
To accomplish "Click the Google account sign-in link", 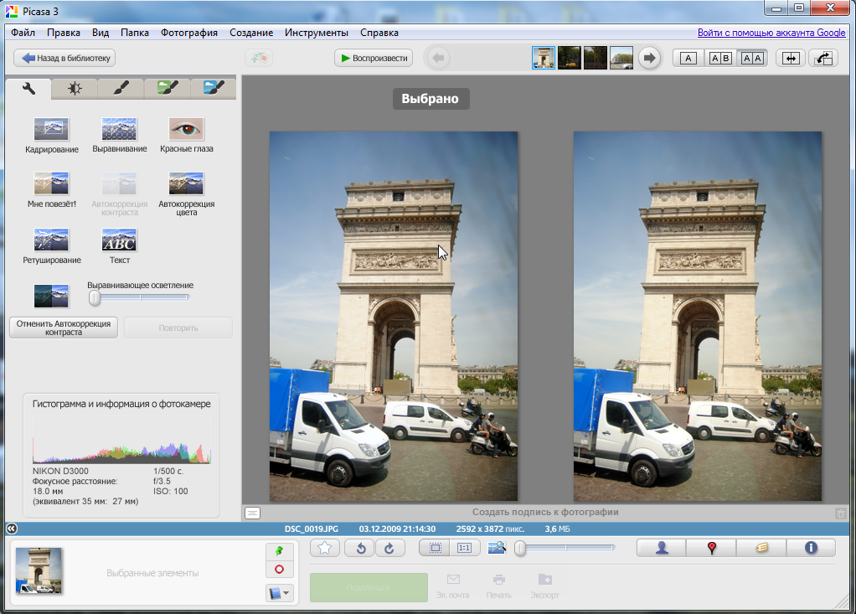I will click(x=771, y=33).
